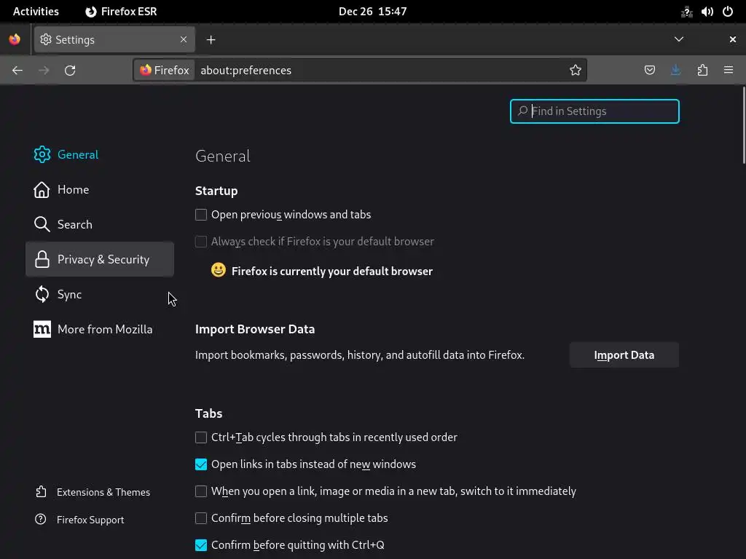Open the Firefox application menu
The height and width of the screenshot is (559, 746).
tap(729, 71)
